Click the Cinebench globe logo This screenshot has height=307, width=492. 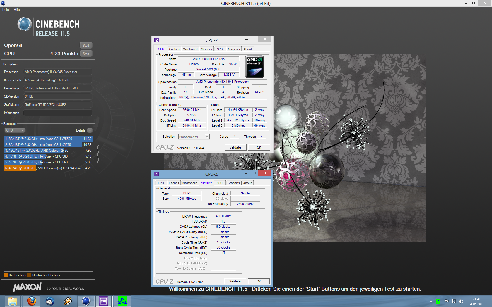point(25,24)
